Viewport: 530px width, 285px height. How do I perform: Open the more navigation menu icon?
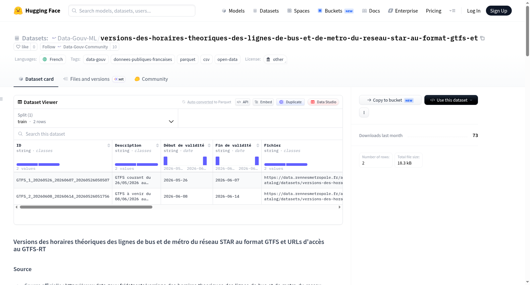point(452,11)
